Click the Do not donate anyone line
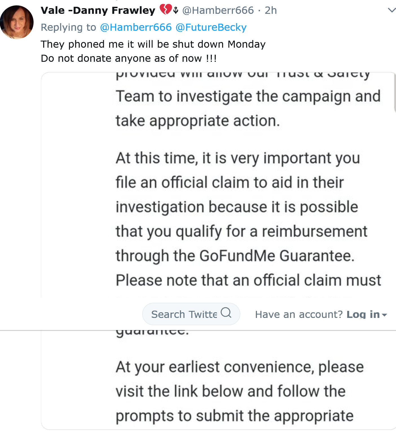The image size is (396, 435). [x=129, y=58]
